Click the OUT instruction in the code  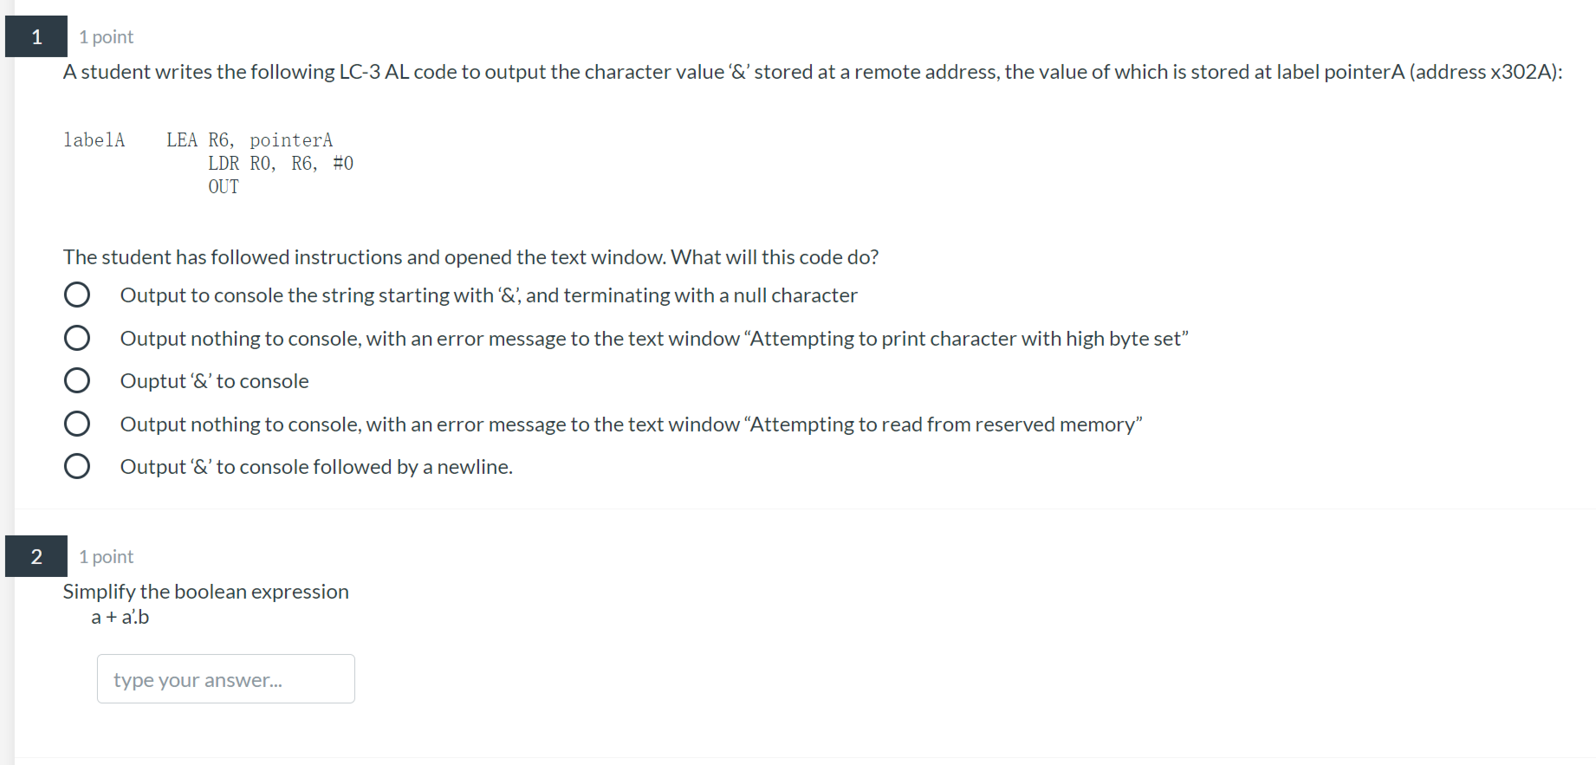[x=223, y=185]
